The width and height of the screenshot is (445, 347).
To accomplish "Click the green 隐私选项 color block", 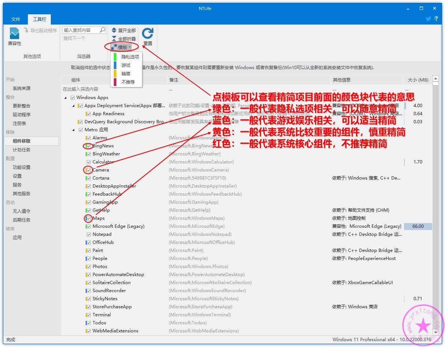I will click(x=115, y=57).
